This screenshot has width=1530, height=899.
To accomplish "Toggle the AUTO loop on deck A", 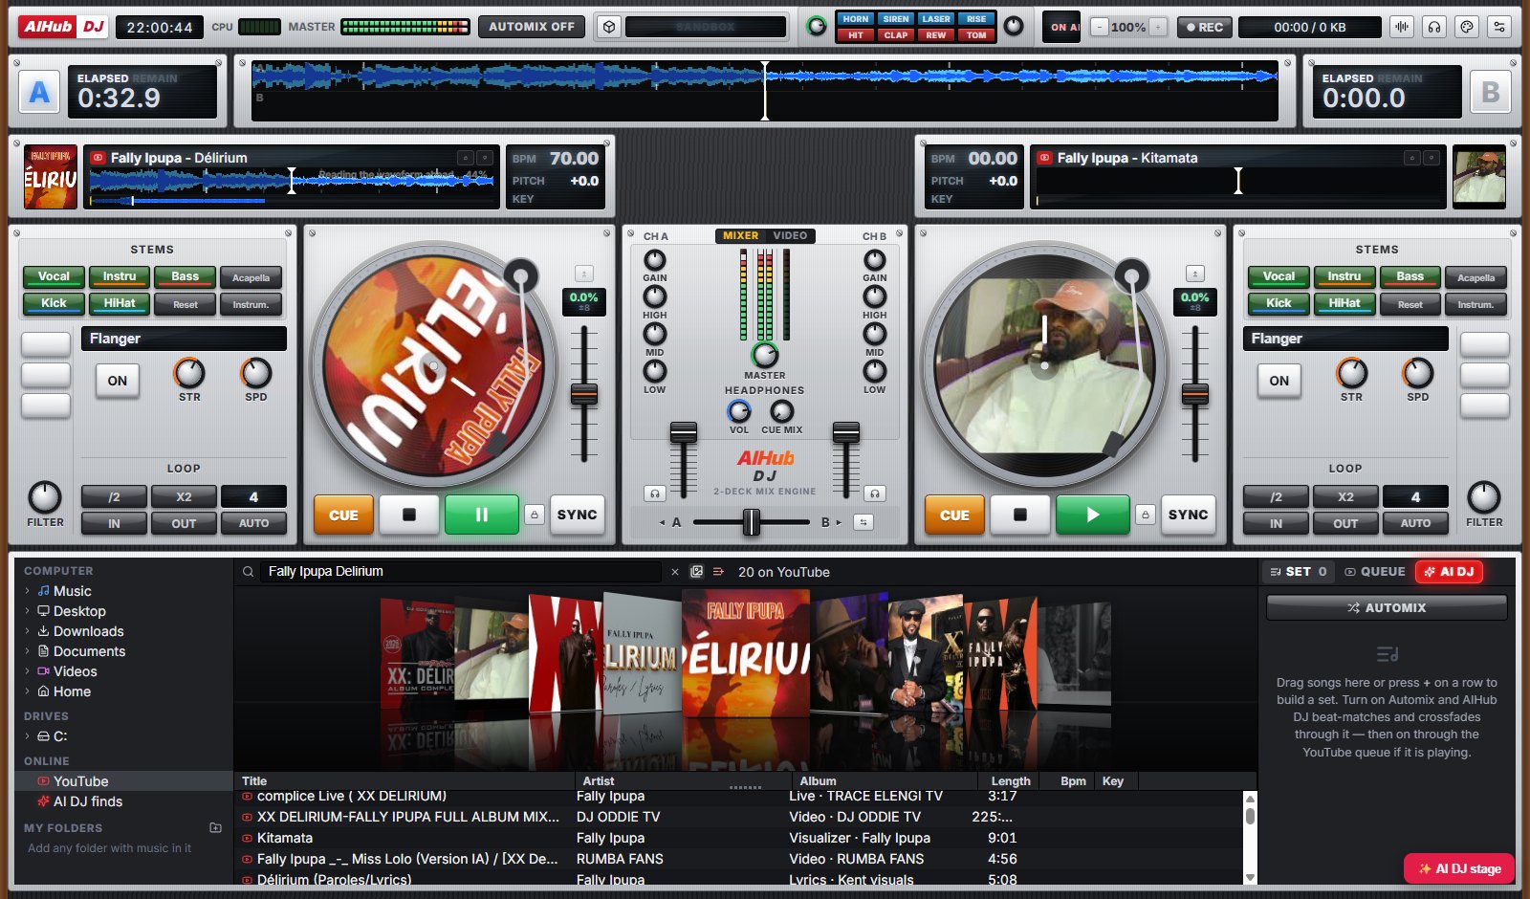I will tap(253, 523).
